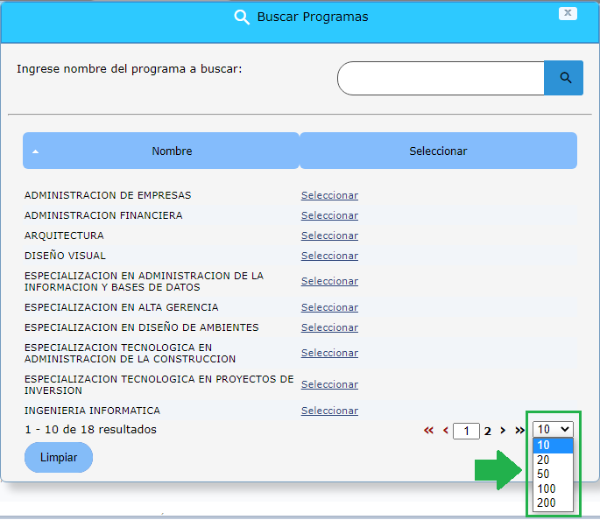
Task: Go to the next results page
Action: click(503, 431)
